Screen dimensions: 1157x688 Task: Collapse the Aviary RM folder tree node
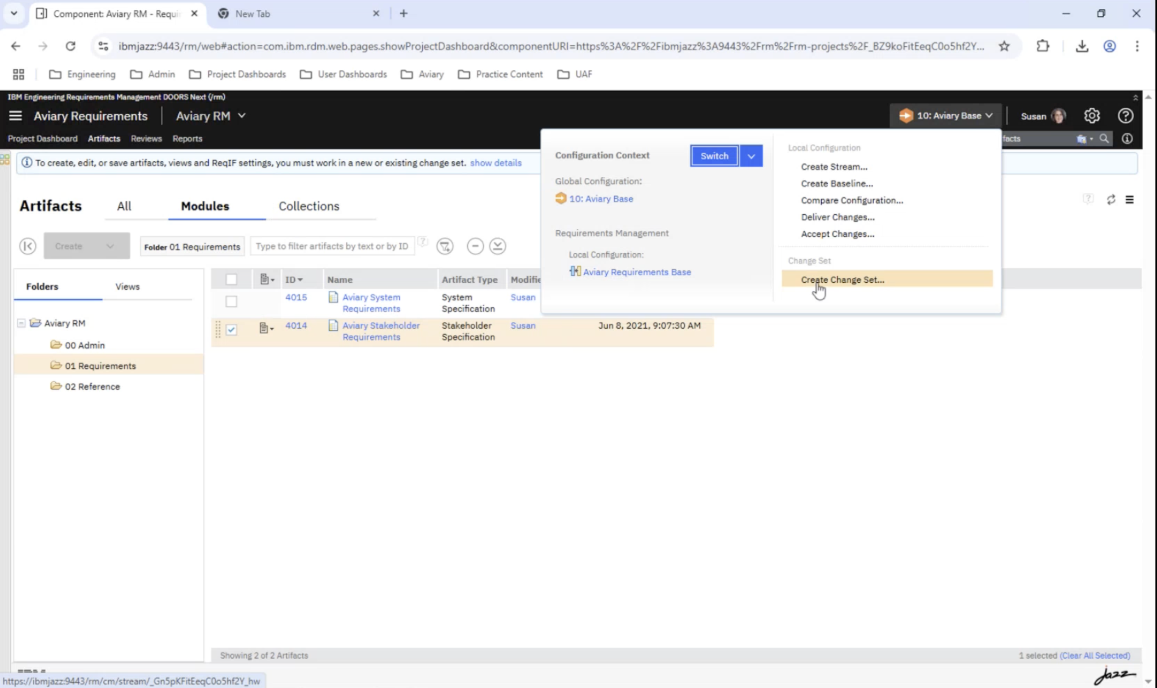click(21, 323)
